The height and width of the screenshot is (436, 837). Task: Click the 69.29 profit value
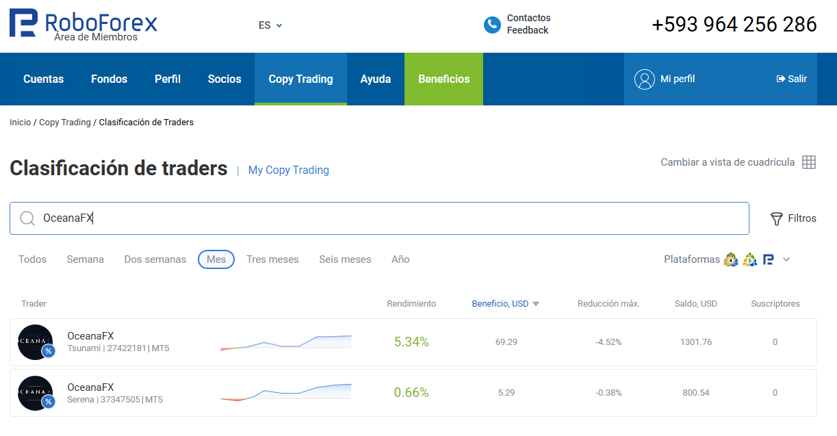(x=506, y=342)
